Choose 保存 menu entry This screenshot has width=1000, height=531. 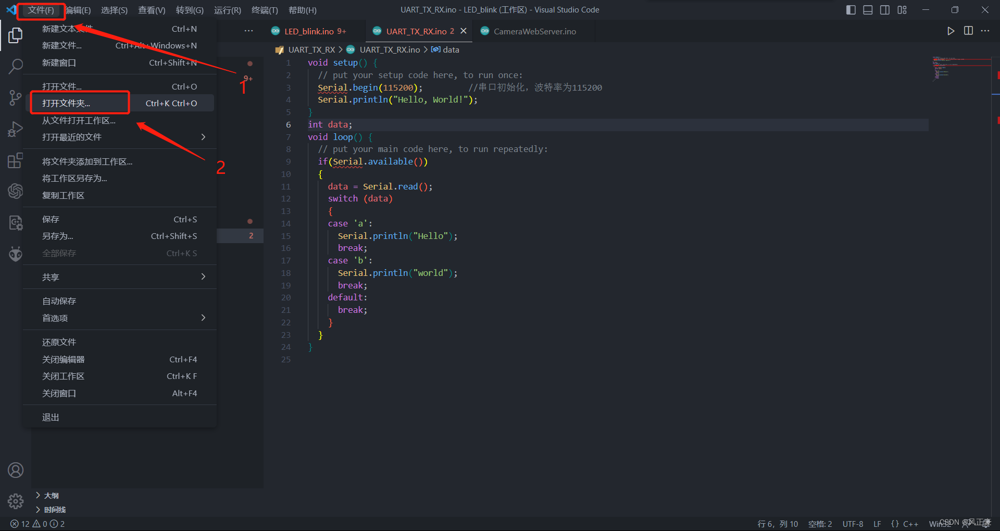tap(120, 219)
